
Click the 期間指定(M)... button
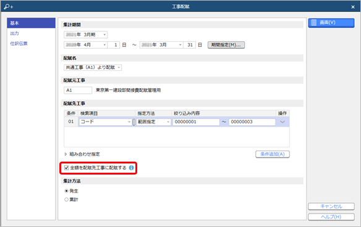click(x=226, y=45)
